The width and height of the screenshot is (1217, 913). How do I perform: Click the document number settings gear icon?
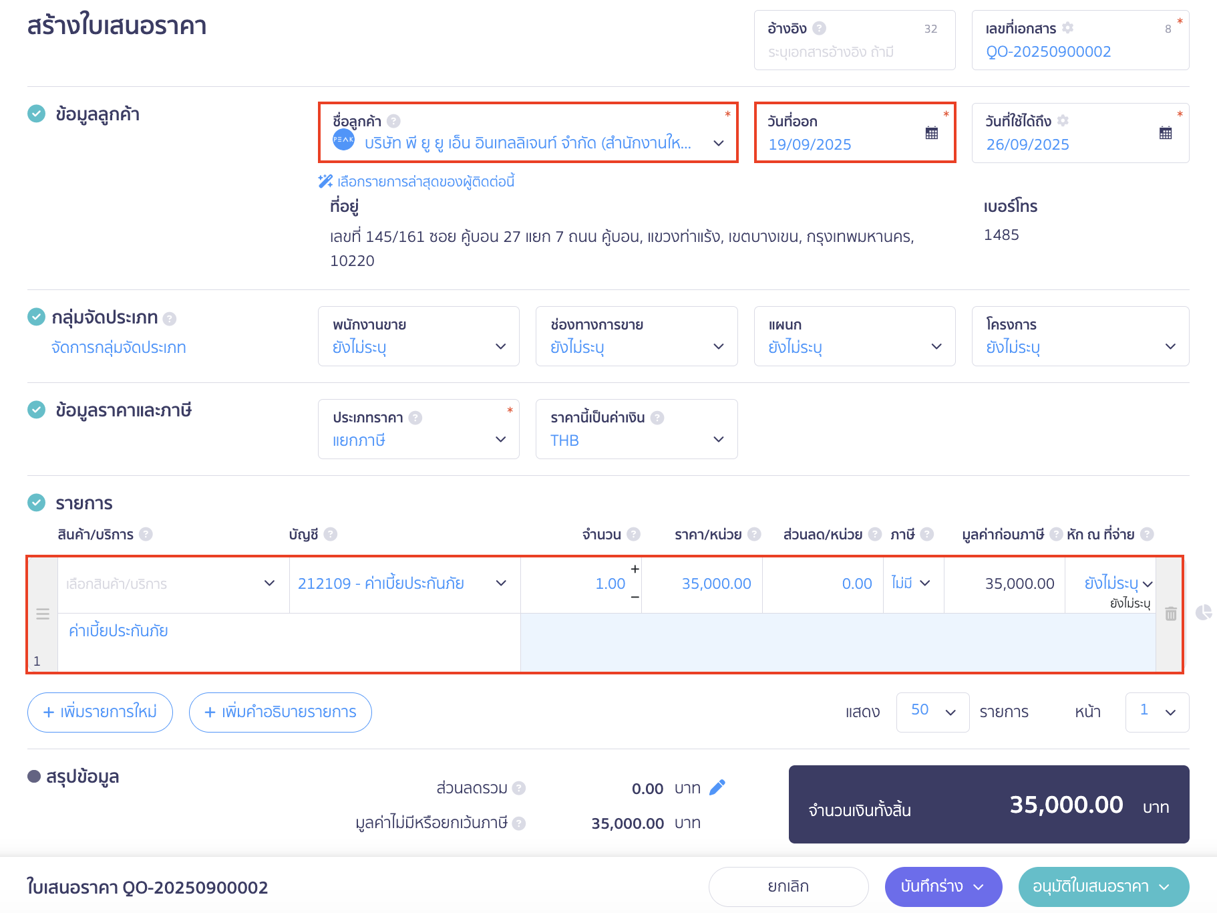[1067, 28]
